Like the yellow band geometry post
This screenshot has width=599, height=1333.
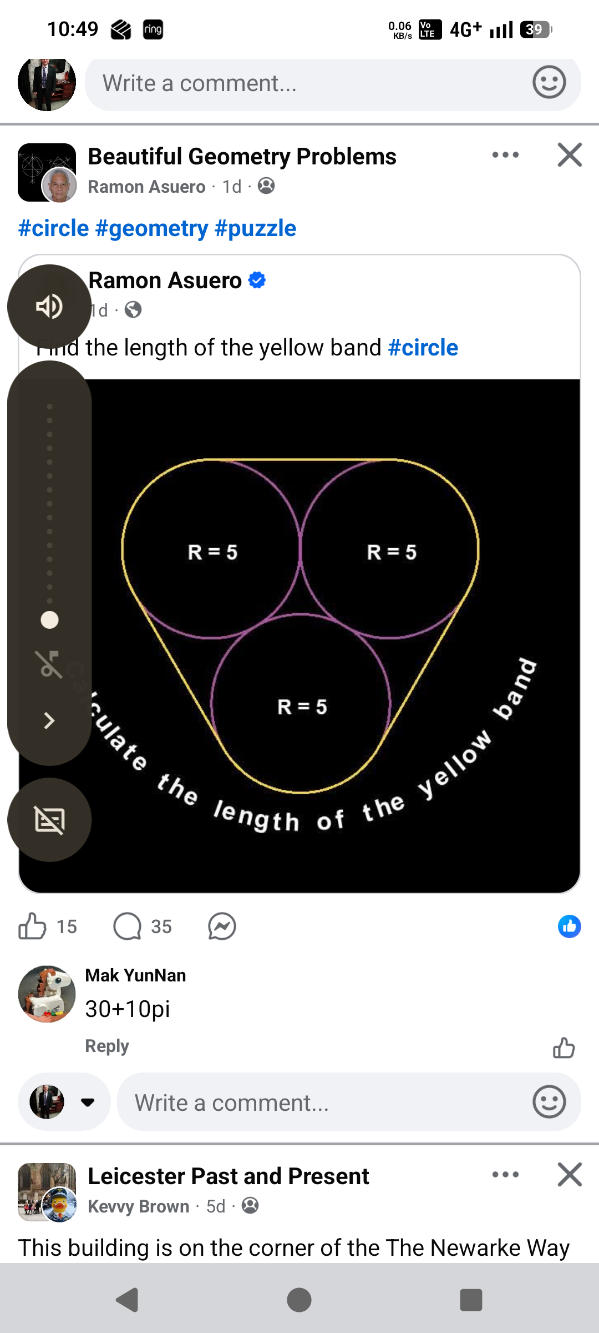[33, 926]
